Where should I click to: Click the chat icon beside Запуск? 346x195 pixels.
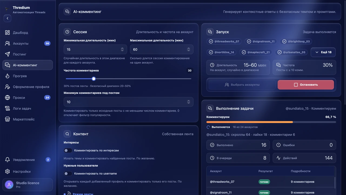pos(210,32)
